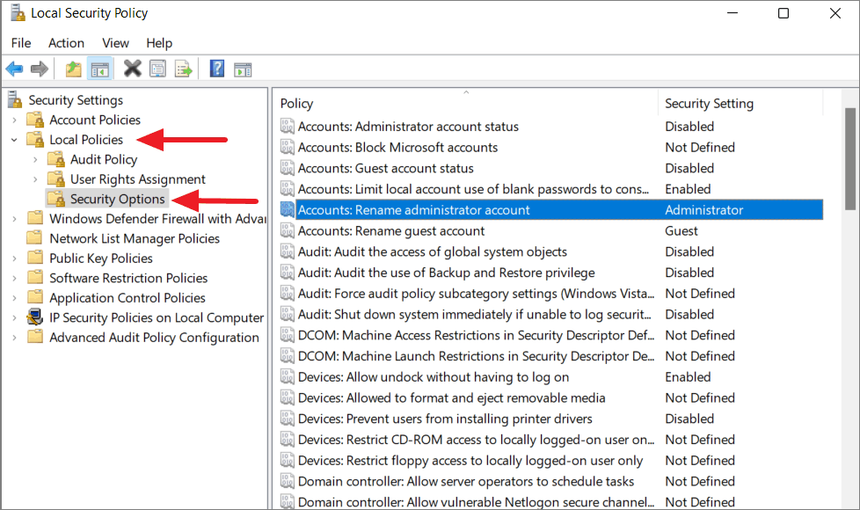Expand the Public Key Policies node
The image size is (860, 510).
14,259
